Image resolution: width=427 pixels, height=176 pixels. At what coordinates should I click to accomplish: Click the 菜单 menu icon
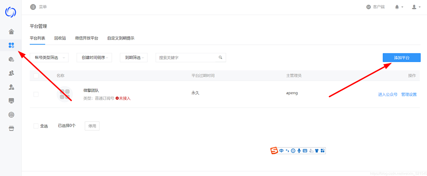(x=33, y=7)
